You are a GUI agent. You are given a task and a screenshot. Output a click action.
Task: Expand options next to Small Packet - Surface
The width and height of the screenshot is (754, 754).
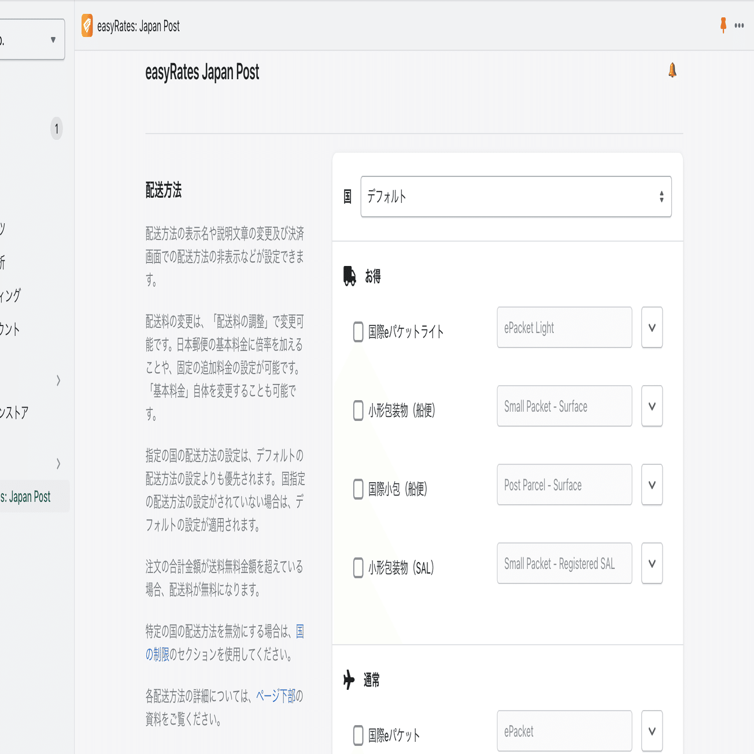(x=652, y=406)
